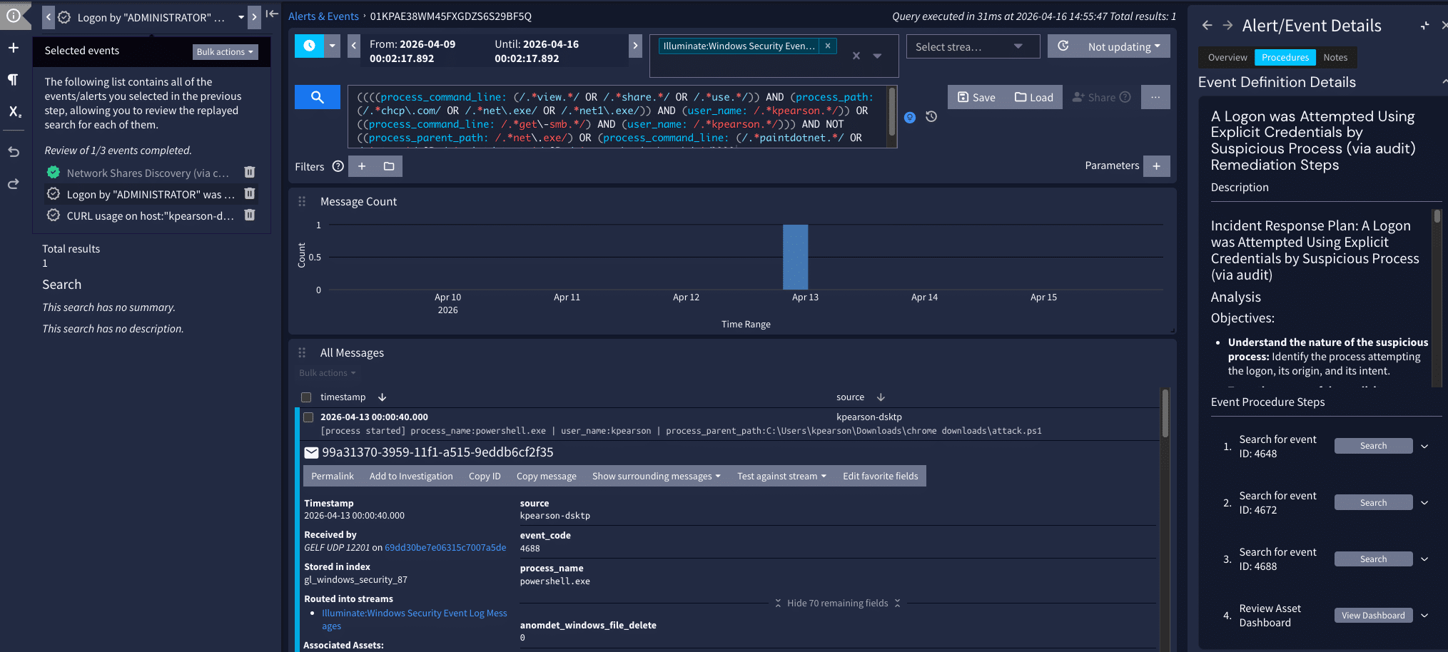Grab the All Messages widget drag handle
Viewport: 1448px width, 652px height.
(x=302, y=352)
